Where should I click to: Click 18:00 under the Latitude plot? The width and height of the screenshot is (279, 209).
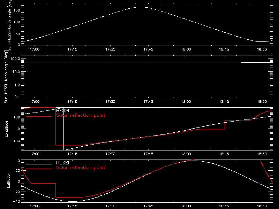(186, 206)
